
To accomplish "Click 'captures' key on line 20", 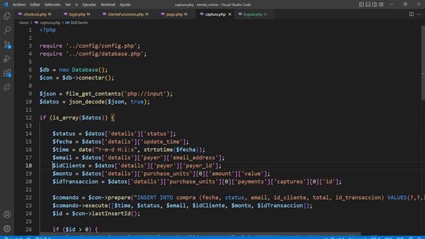I will point(290,181).
